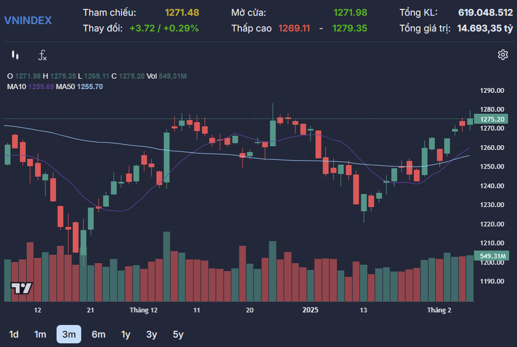
Task: Click the volume label 549.31M on axis
Action: coord(492,256)
